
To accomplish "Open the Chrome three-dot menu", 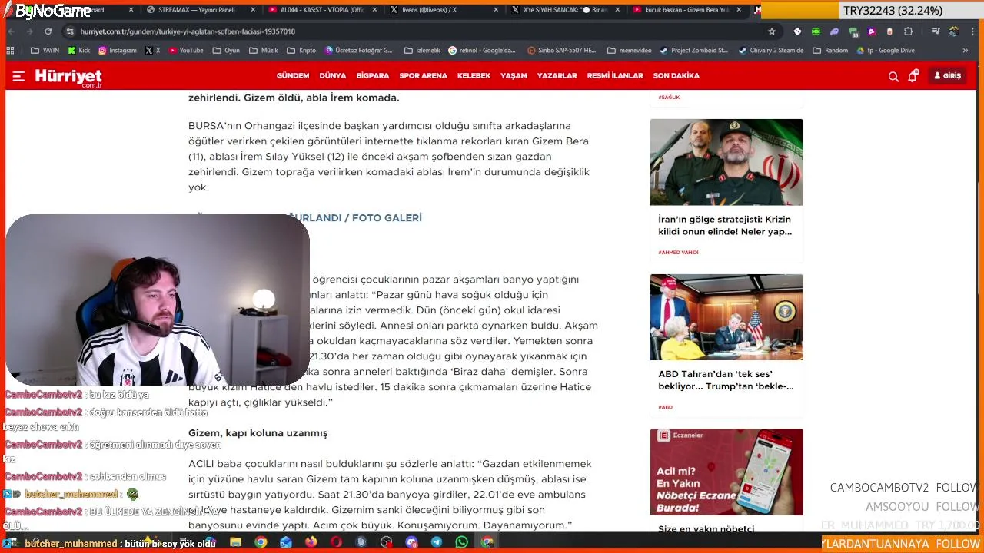I will [972, 31].
